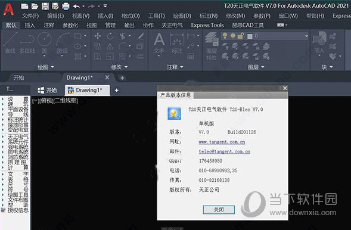Open the Undo history dropdown arrow
351x230 pixels.
(83, 7)
